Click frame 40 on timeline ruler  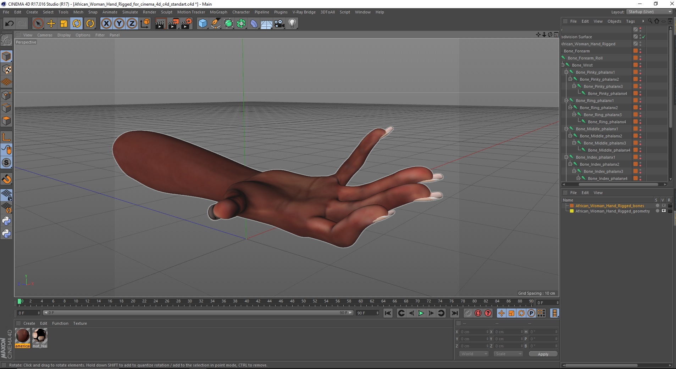pos(247,302)
